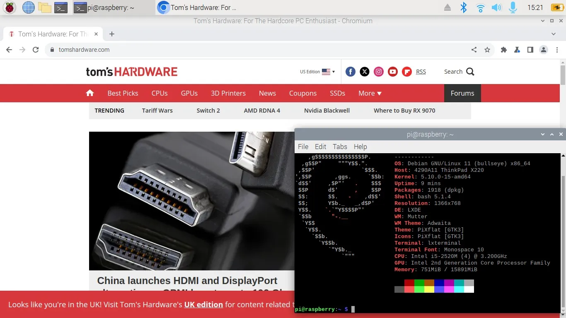The height and width of the screenshot is (318, 566).
Task: Click the microphone tray icon
Action: (x=513, y=7)
